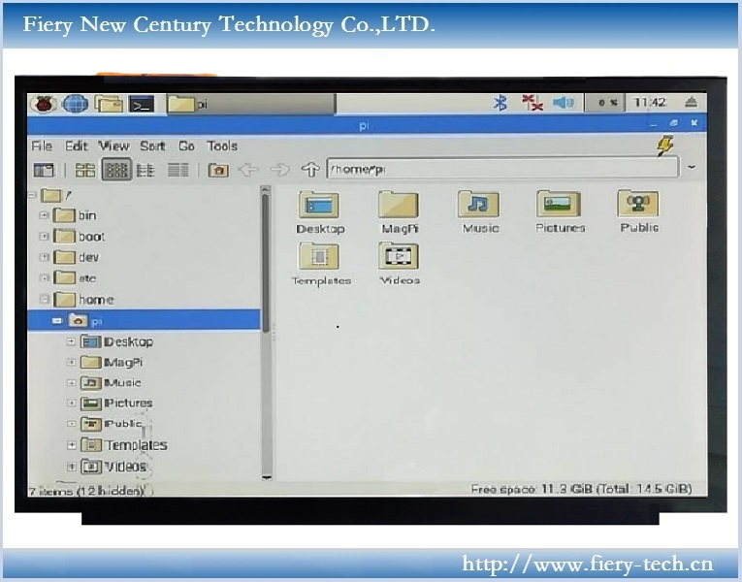742x582 pixels.
Task: Select the Templates folder icon
Action: (x=321, y=264)
